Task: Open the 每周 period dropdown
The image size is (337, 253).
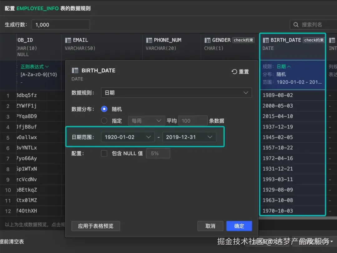Action: pos(147,121)
